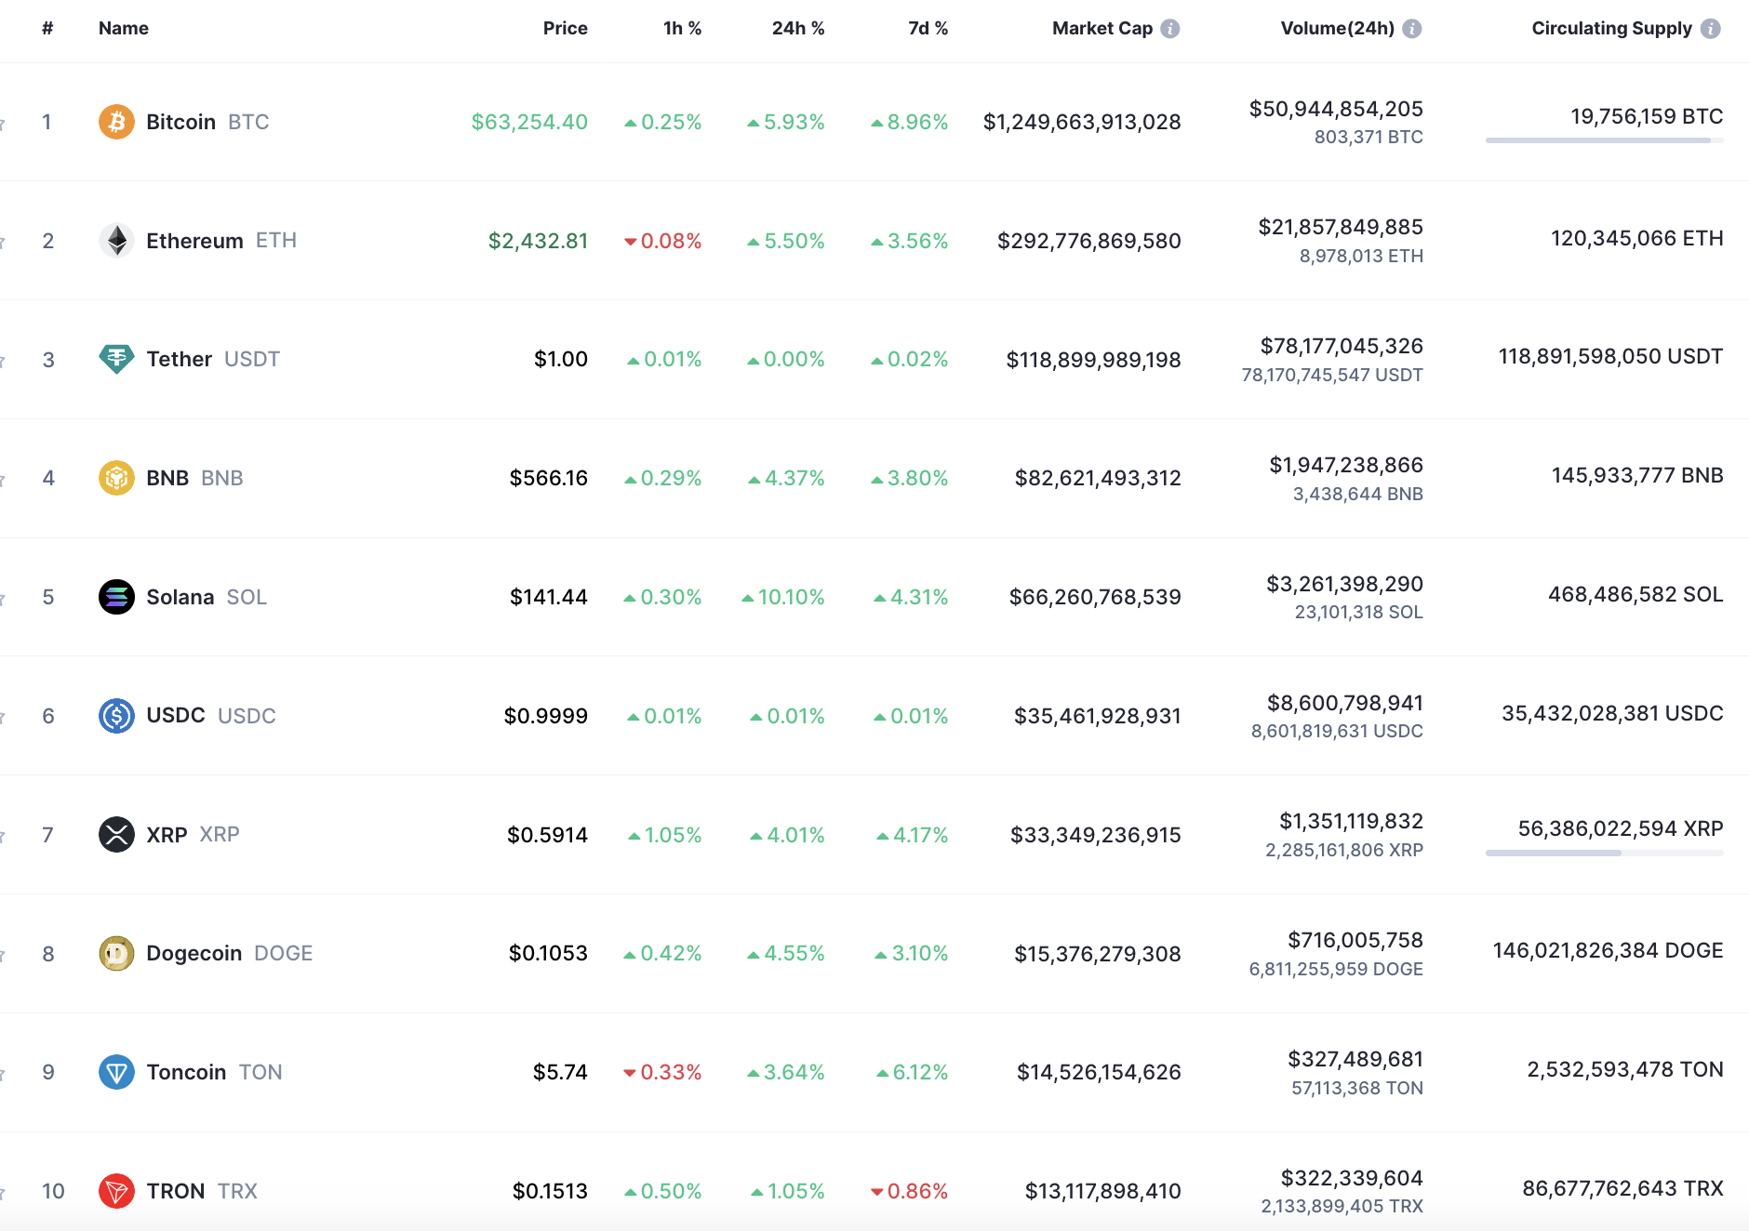This screenshot has height=1231, width=1749.
Task: Sort by Volume(24h) header text
Action: (x=1338, y=29)
